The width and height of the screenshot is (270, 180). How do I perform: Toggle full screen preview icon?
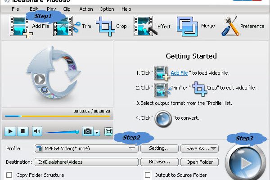click(108, 132)
